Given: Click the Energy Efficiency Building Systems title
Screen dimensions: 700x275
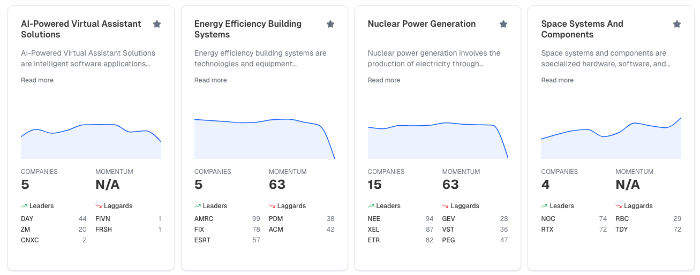Looking at the screenshot, I should [x=247, y=29].
